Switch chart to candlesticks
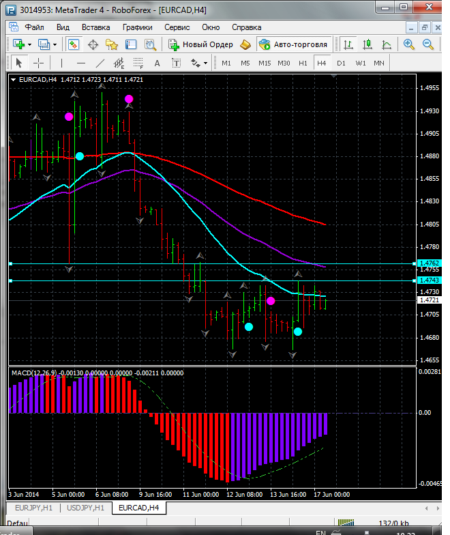 368,44
